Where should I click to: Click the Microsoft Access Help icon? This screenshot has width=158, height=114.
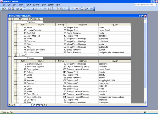91,9
